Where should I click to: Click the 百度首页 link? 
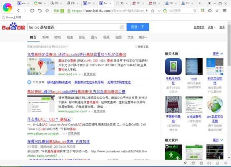[199, 27]
